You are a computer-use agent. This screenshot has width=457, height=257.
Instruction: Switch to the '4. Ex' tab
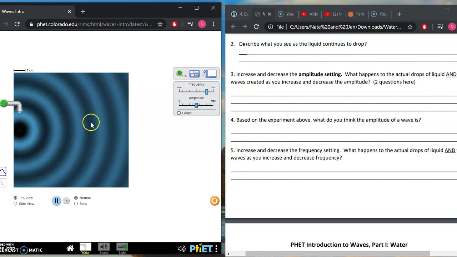tap(240, 14)
